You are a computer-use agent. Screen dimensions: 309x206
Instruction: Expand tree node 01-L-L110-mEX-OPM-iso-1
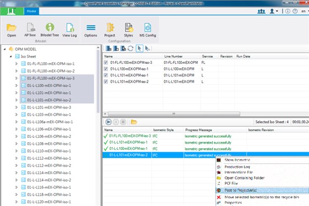(x=17, y=151)
